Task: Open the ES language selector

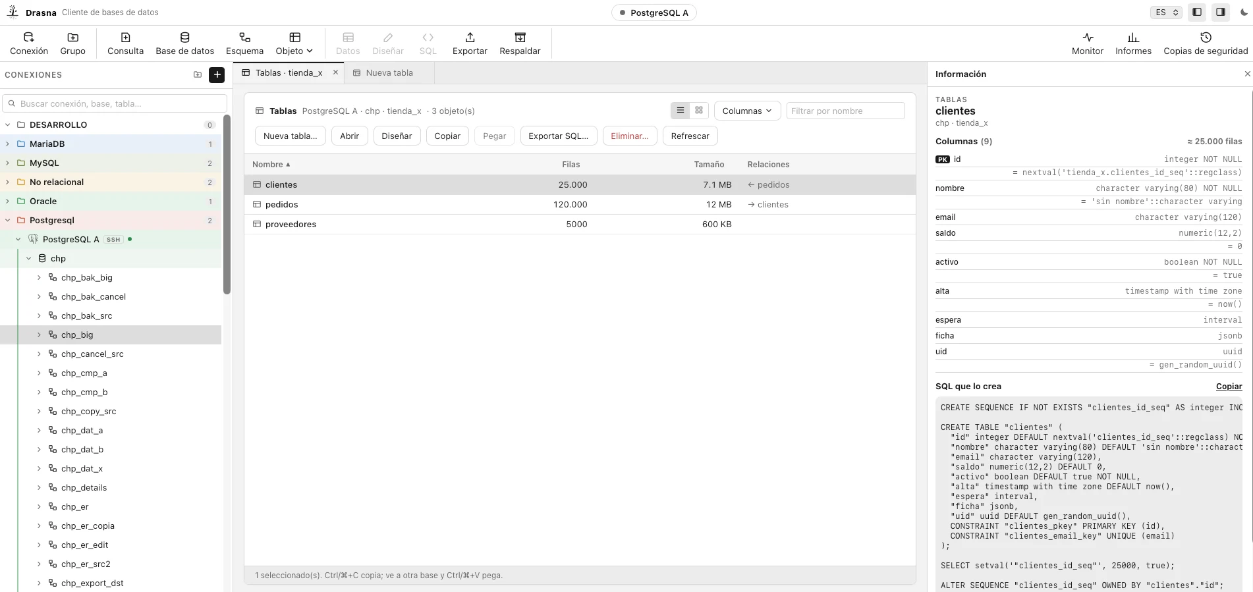Action: pos(1166,13)
